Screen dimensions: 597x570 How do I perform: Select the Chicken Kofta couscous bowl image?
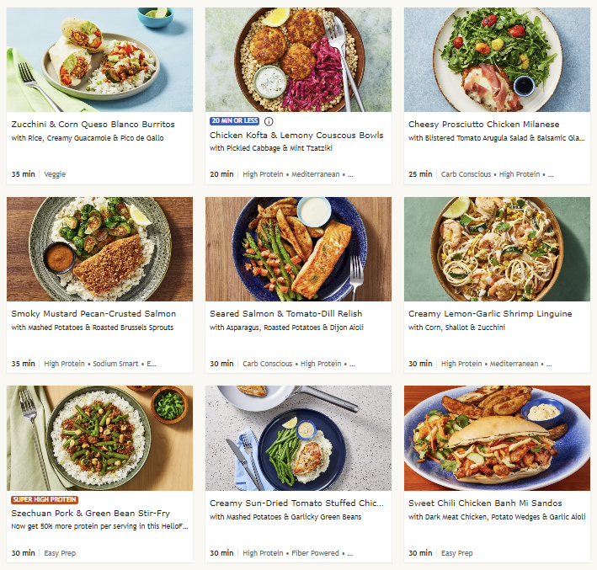[298, 60]
